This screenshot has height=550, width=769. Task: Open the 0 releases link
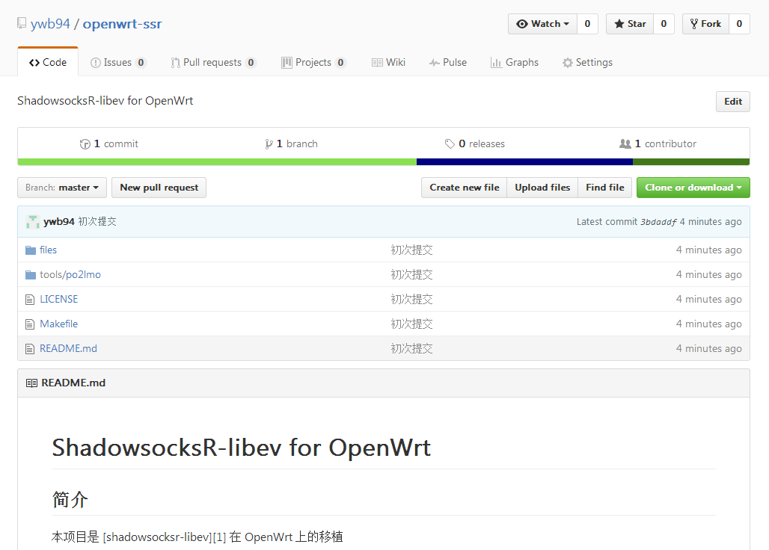(475, 144)
